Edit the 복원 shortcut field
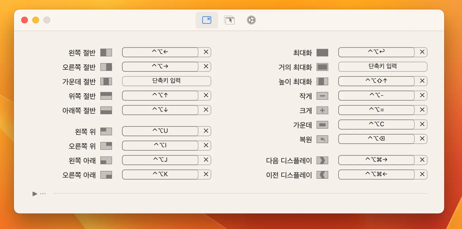The image size is (462, 229). (x=376, y=139)
